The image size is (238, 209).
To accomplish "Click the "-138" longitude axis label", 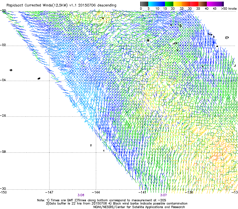I will 189,192.
